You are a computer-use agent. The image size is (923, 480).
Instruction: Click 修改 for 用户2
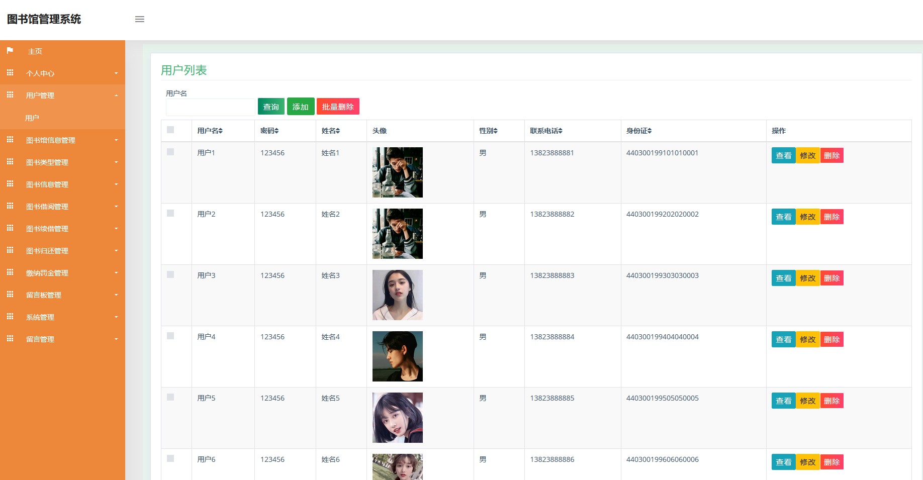click(x=808, y=217)
